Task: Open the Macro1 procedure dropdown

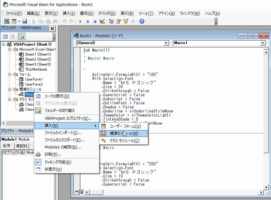Action: click(x=263, y=43)
